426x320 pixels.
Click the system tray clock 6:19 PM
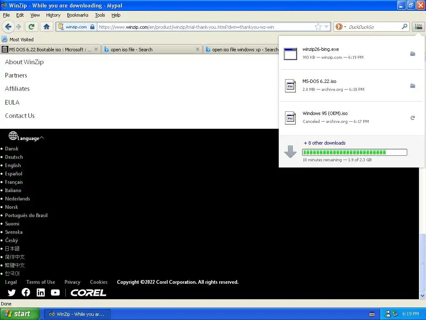[x=411, y=314]
